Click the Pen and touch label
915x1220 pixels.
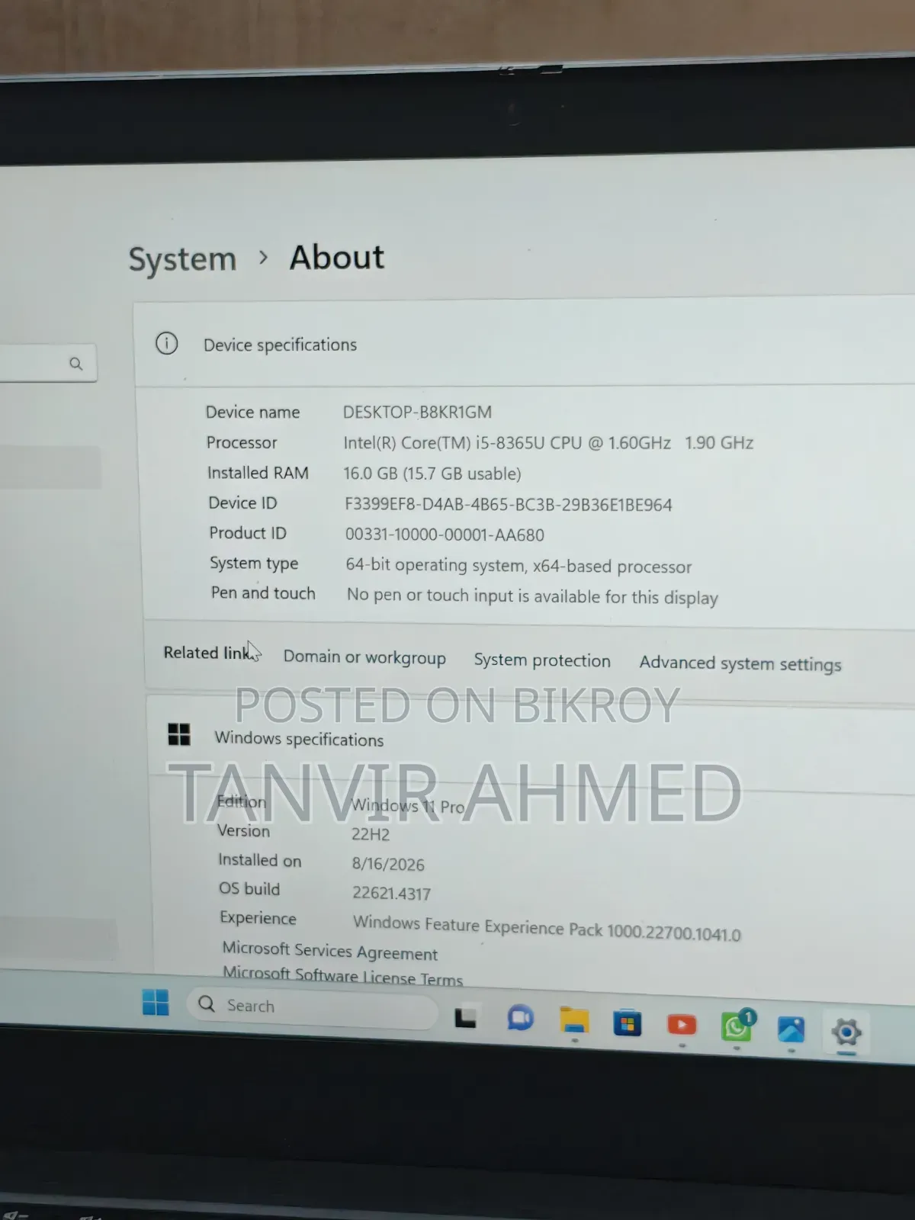click(x=263, y=592)
